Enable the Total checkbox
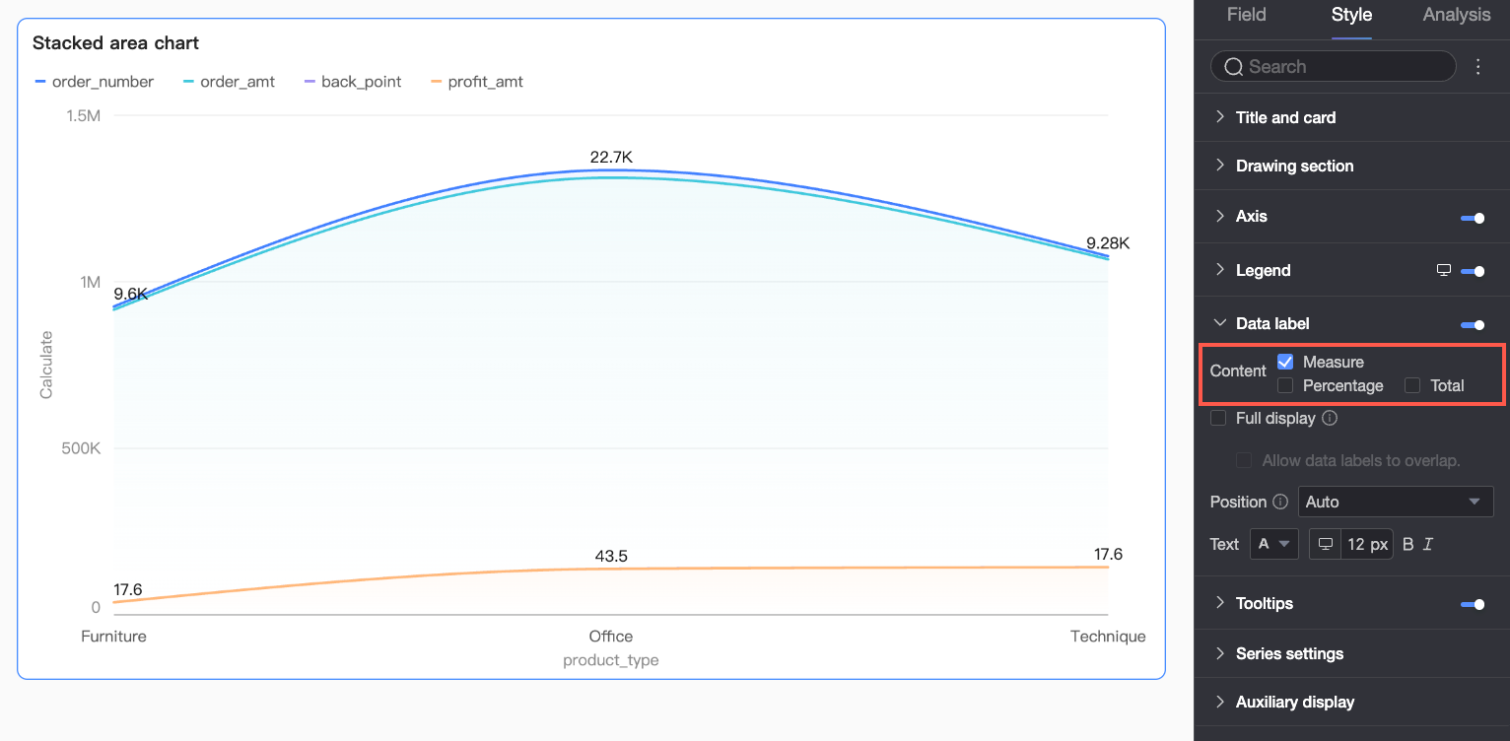The height and width of the screenshot is (741, 1510). click(x=1412, y=385)
